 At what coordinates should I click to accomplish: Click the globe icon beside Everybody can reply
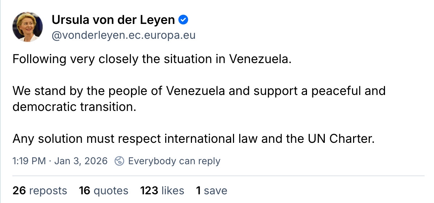(119, 161)
